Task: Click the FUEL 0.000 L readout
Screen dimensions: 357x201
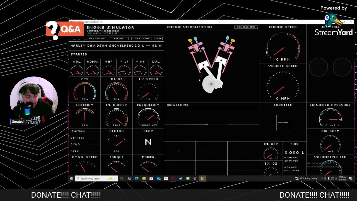Action: (x=295, y=152)
